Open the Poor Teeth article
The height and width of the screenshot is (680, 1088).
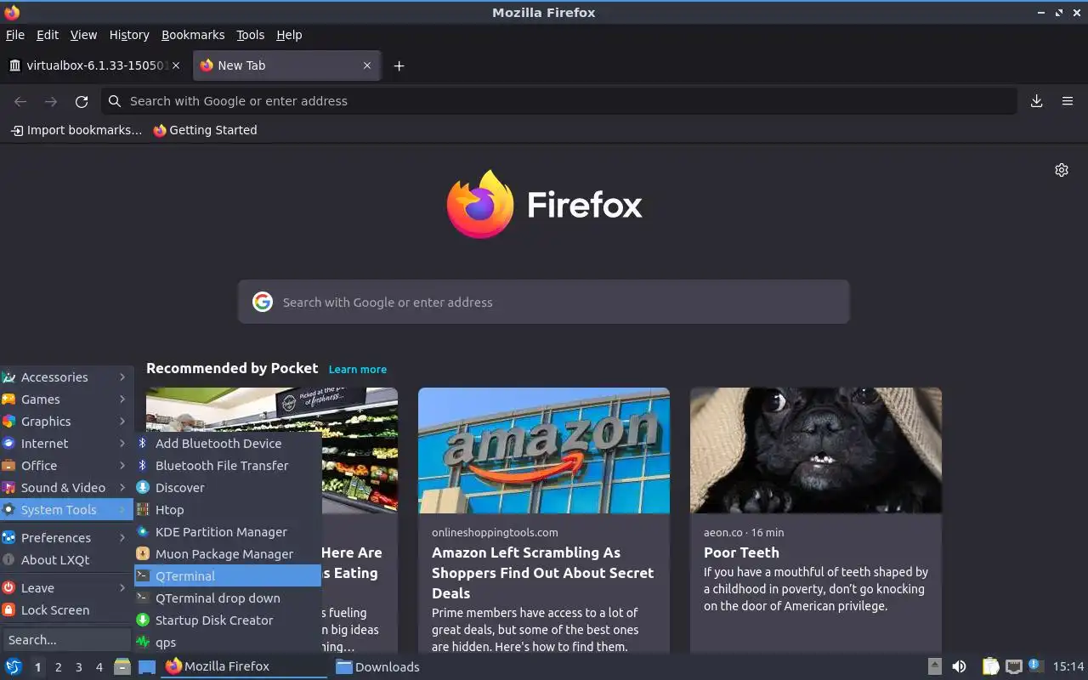[x=741, y=552]
